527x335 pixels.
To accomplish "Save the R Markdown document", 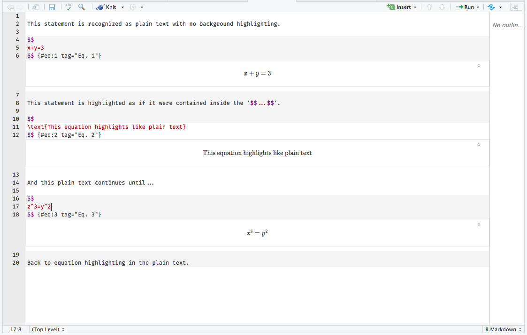I will (52, 7).
